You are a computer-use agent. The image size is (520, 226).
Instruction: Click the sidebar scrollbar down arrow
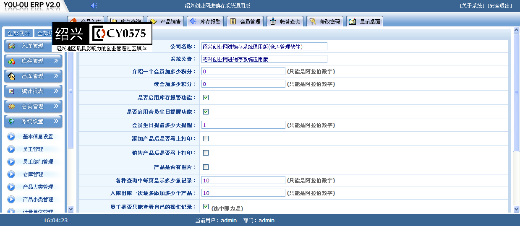(x=71, y=209)
